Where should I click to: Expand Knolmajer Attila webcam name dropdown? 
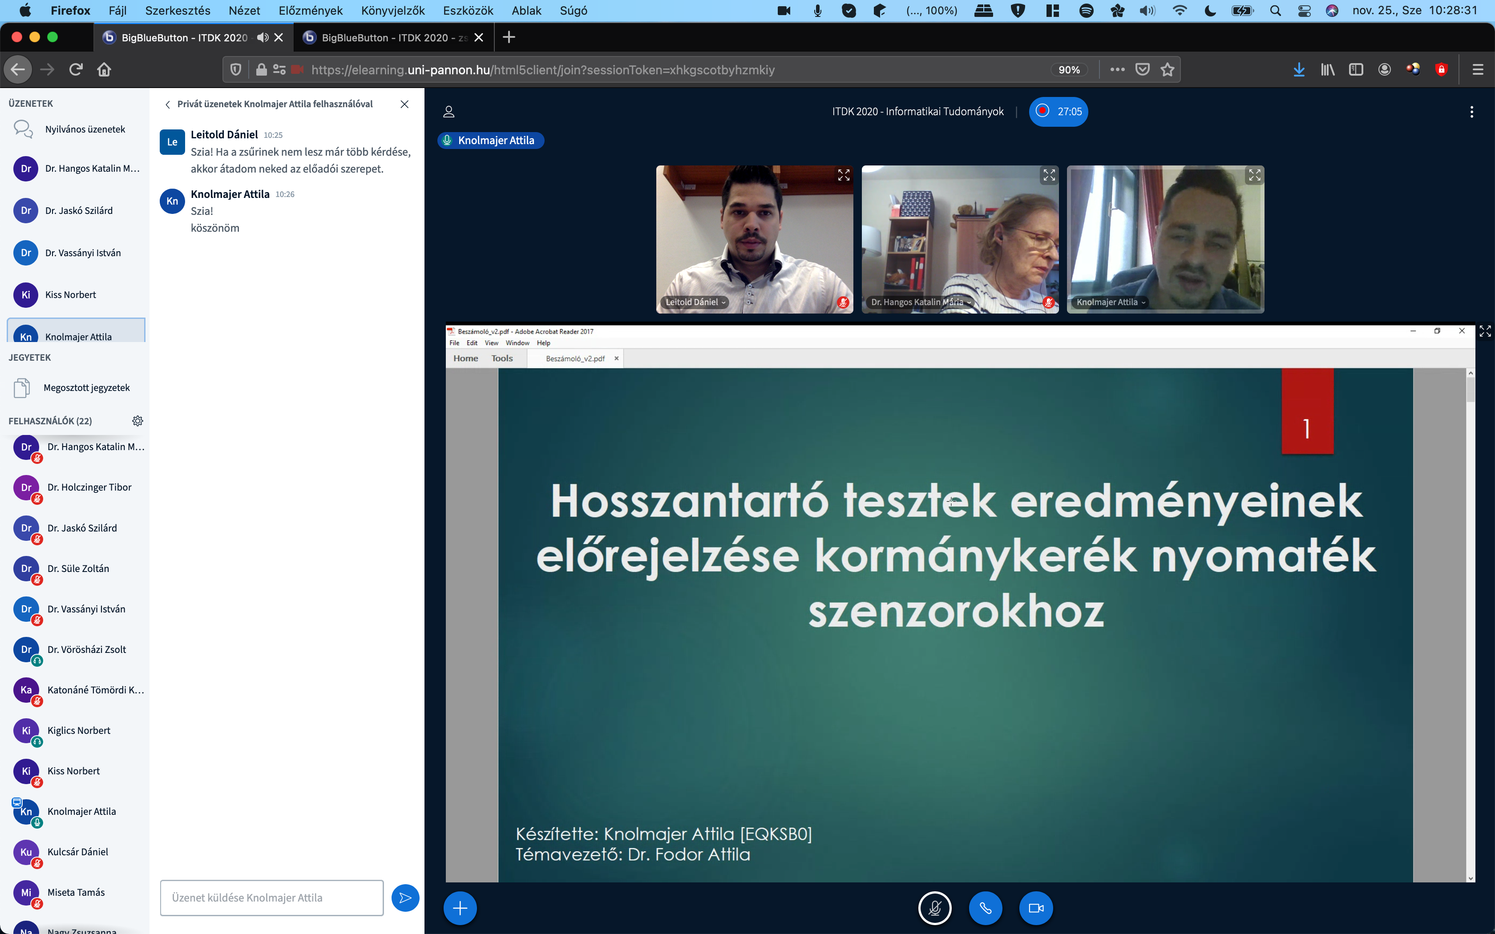click(x=1111, y=302)
